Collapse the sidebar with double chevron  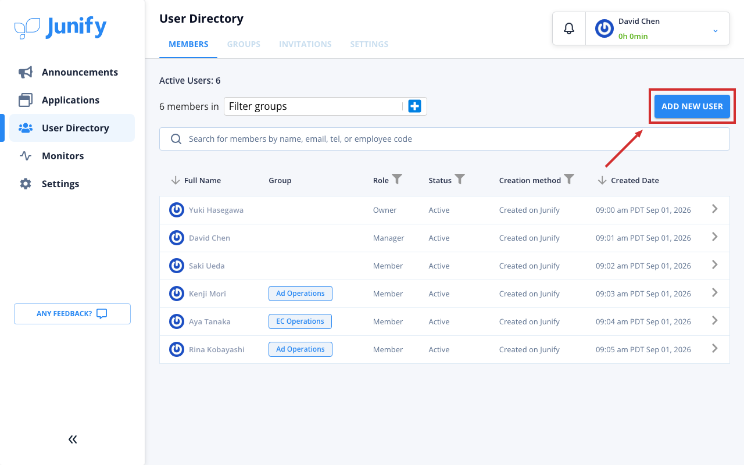click(73, 439)
